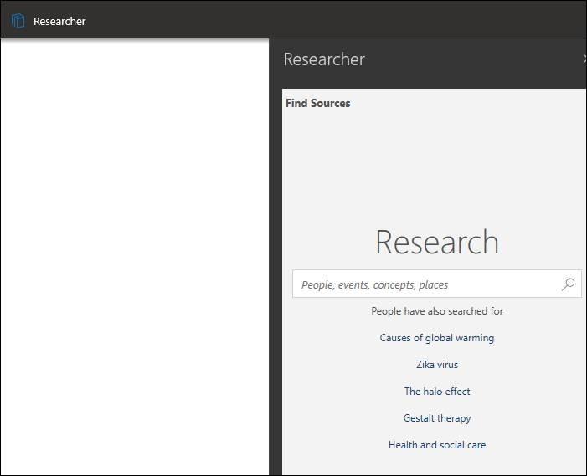The width and height of the screenshot is (587, 476).
Task: Search for Health and social care
Action: tap(437, 445)
